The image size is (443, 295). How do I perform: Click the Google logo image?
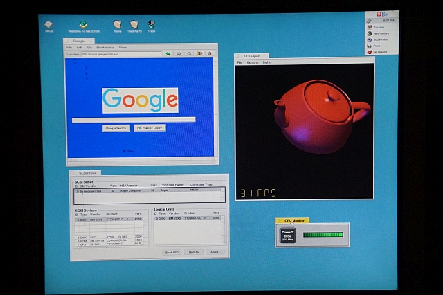[x=140, y=100]
